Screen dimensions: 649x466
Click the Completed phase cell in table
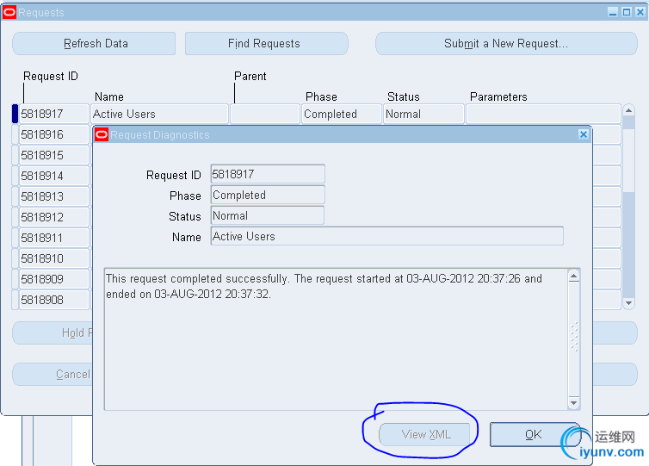pyautogui.click(x=342, y=114)
